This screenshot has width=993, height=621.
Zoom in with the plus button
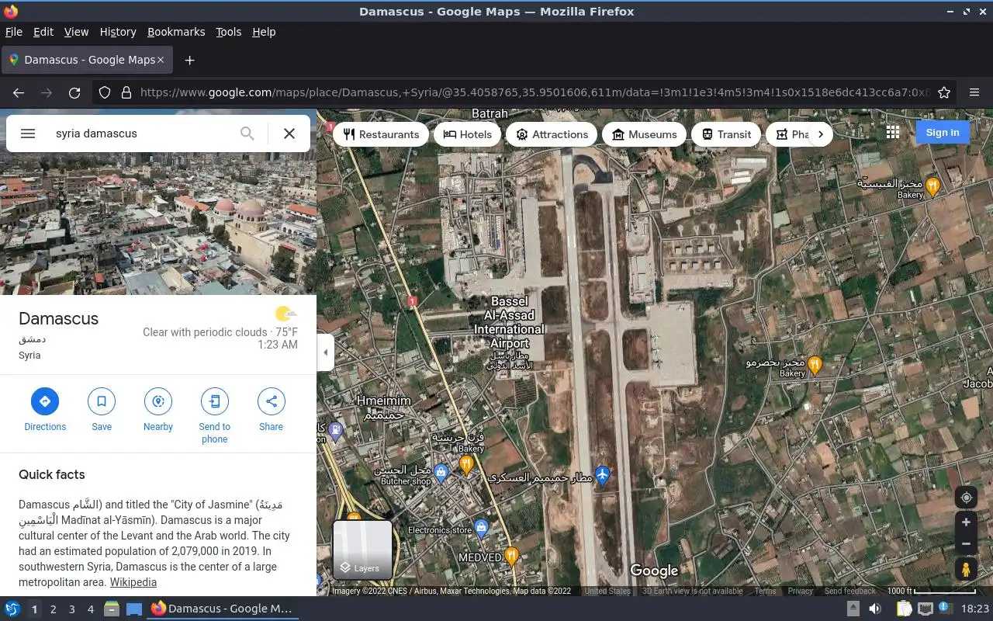[966, 522]
